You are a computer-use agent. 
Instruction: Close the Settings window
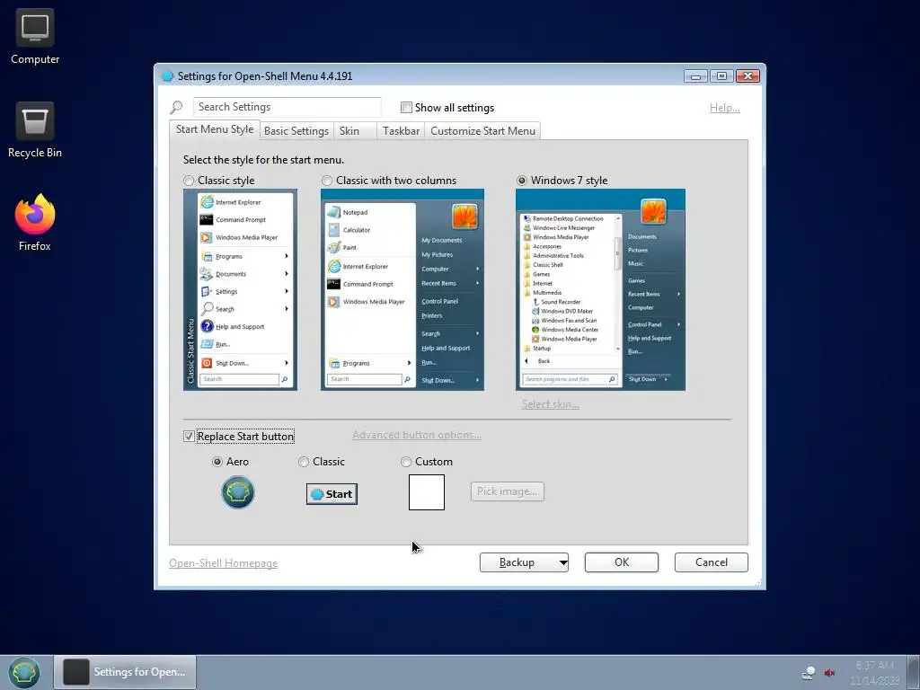pos(747,76)
